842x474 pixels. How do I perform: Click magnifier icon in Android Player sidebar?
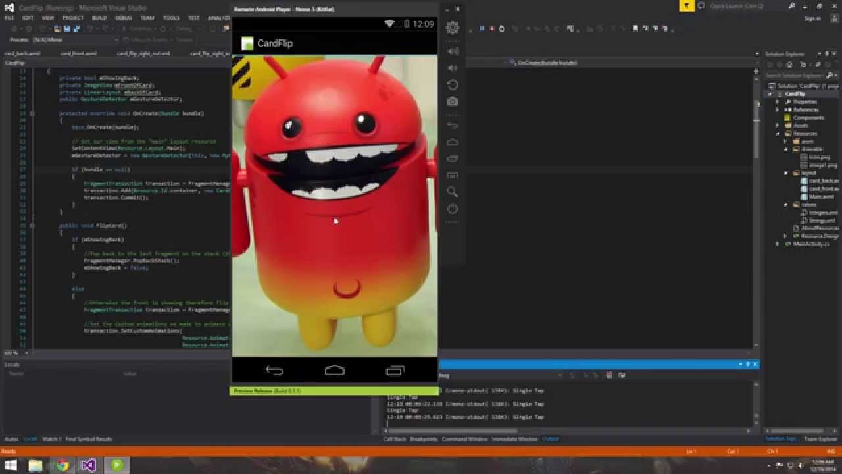click(x=452, y=192)
